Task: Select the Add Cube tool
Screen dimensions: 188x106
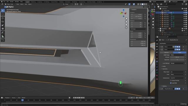Action: point(3,40)
